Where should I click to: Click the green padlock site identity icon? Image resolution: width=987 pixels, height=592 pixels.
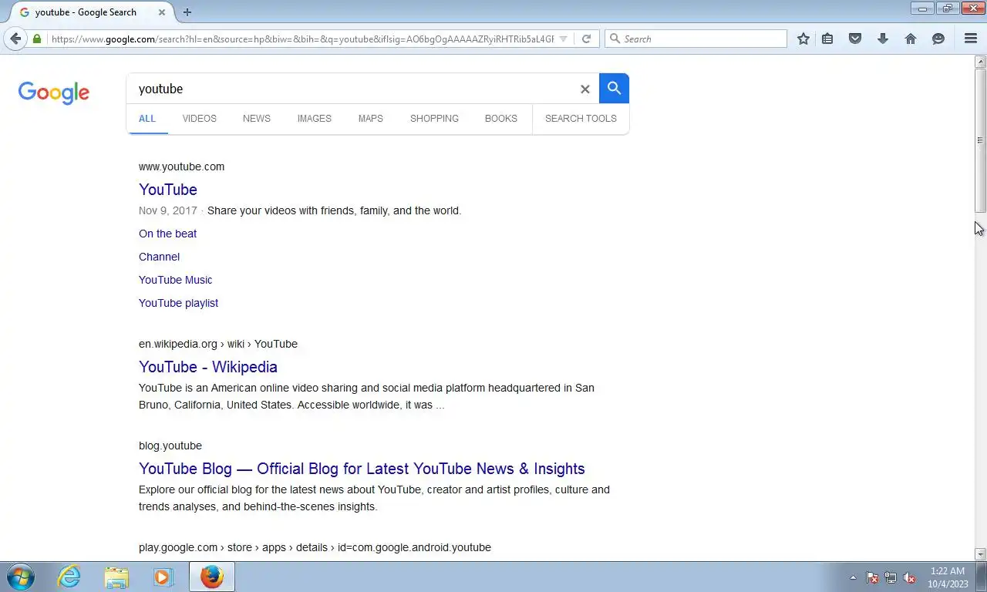tap(37, 39)
